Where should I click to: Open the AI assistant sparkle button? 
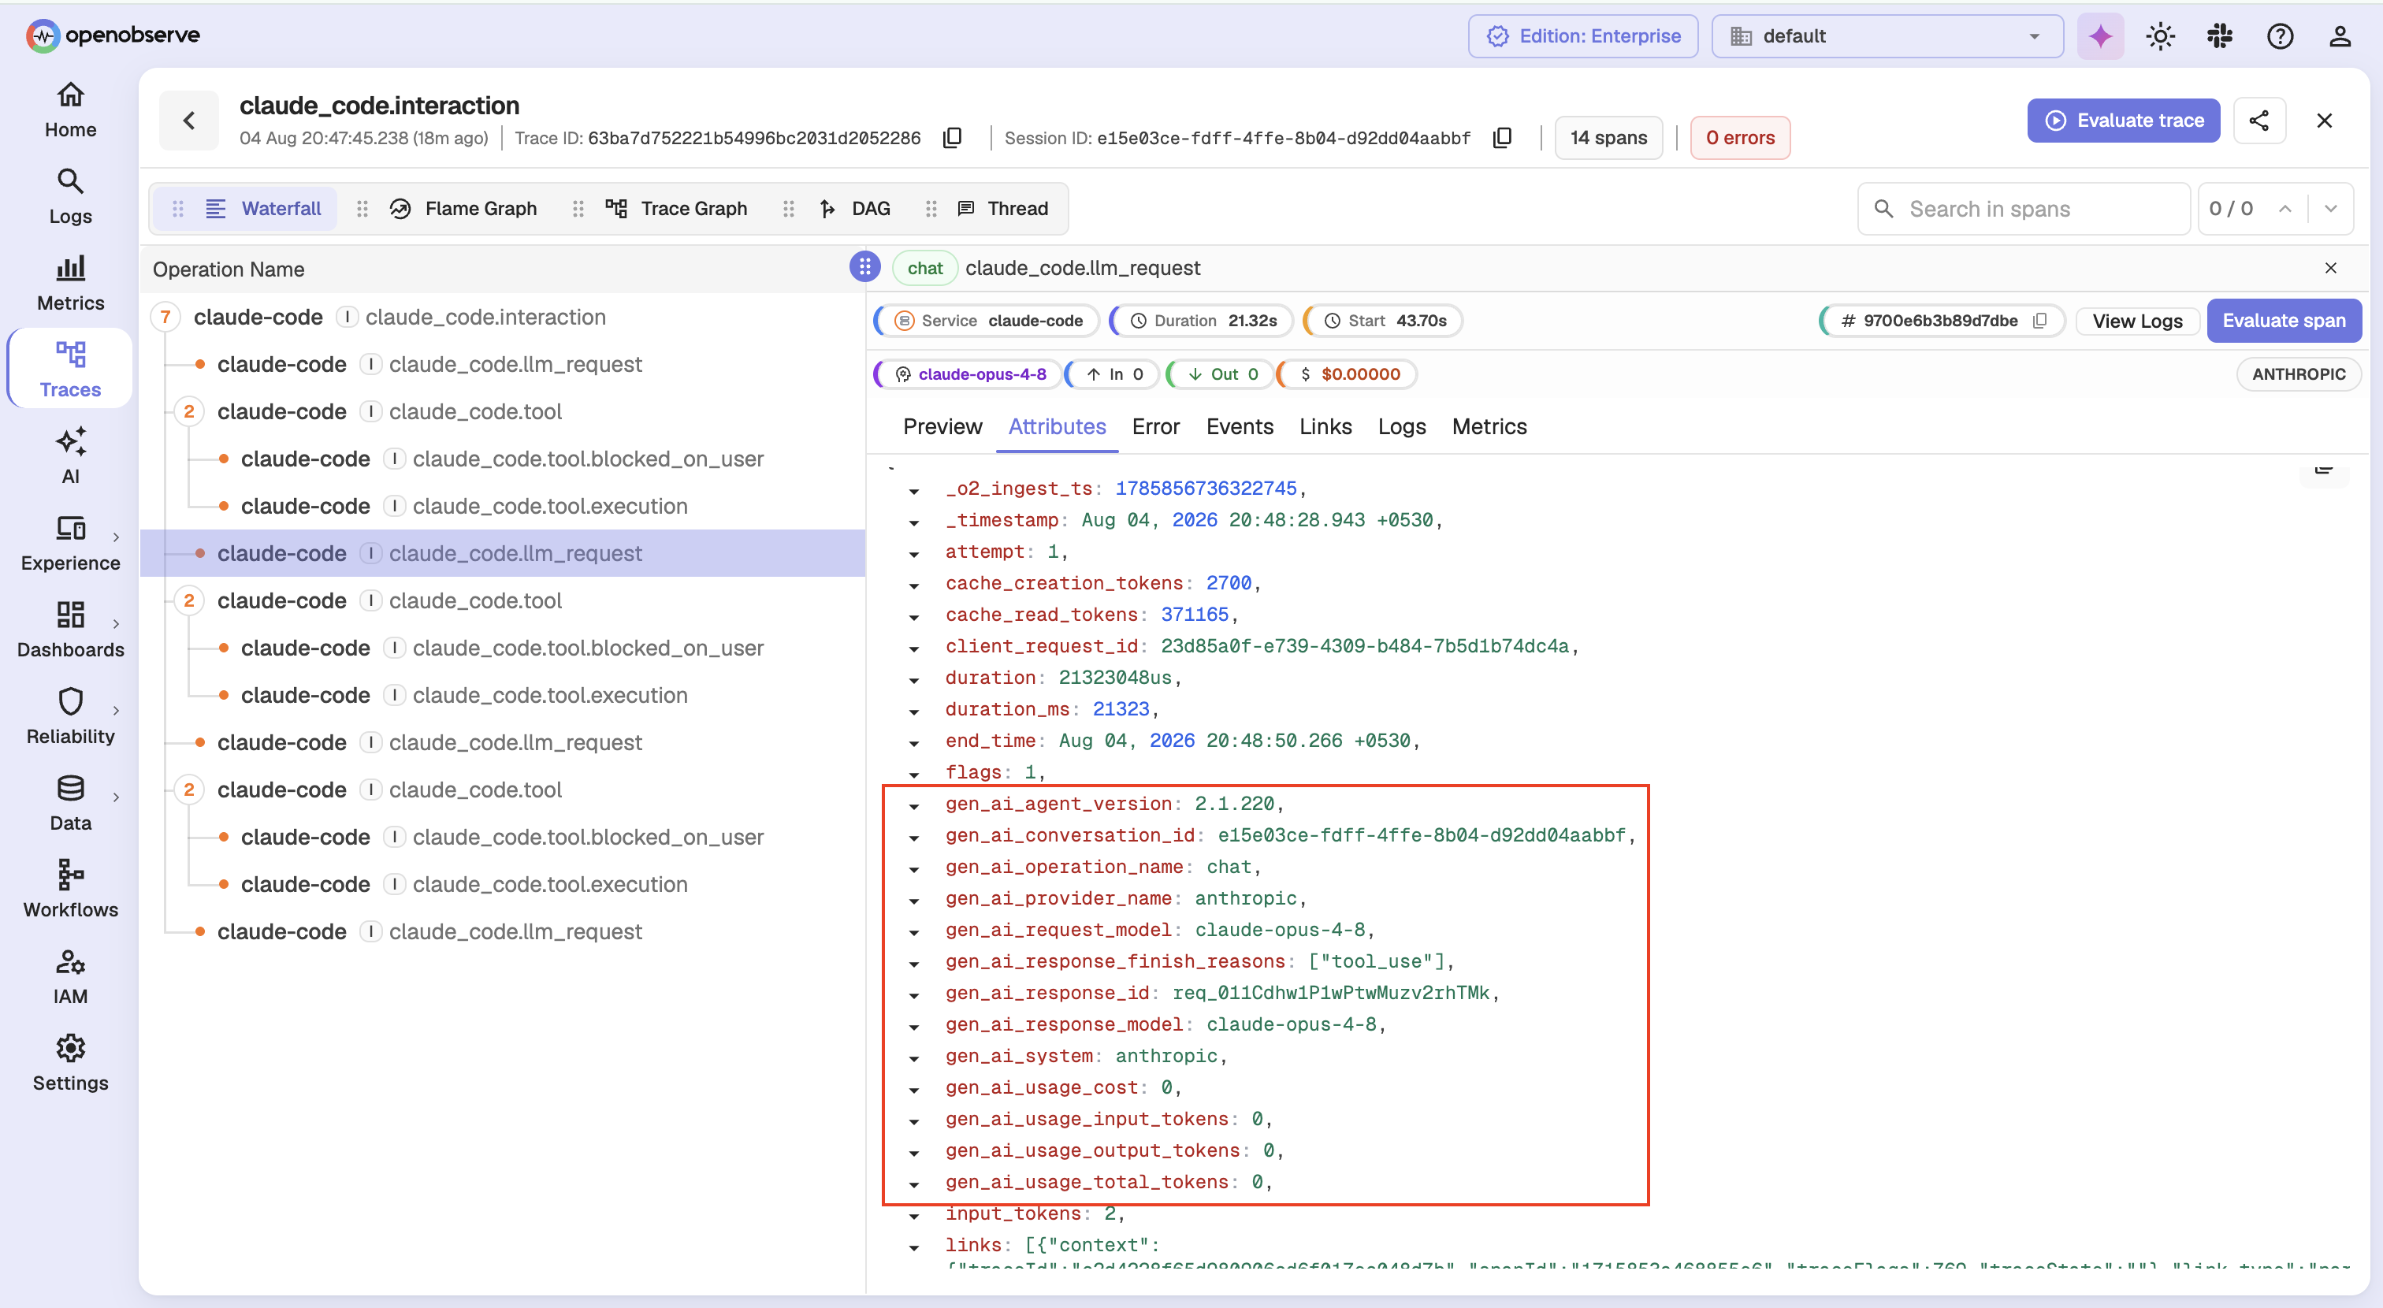click(x=2100, y=36)
